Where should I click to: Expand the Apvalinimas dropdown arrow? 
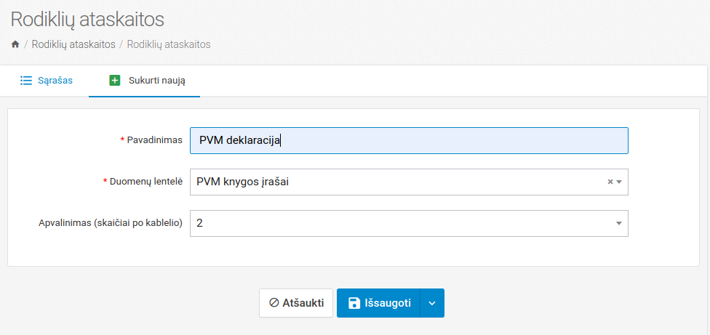point(619,224)
